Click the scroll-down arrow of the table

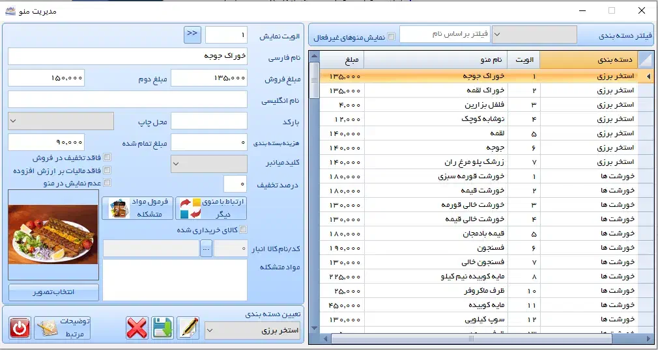tap(314, 329)
